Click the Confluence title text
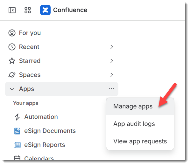Image resolution: width=190 pixels, height=165 pixels. [70, 10]
